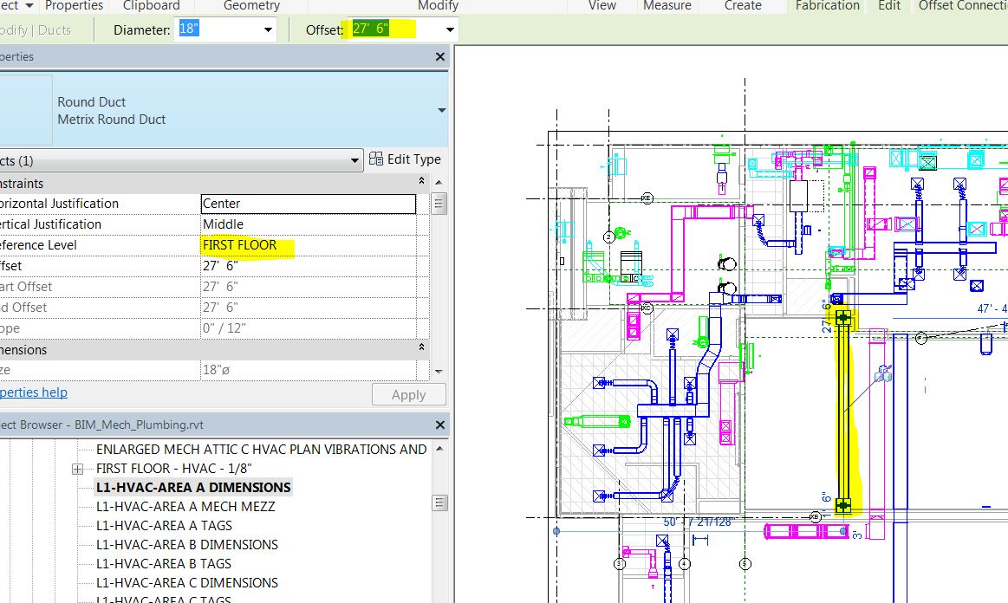Open the Offset dropdown on the options bar

(449, 29)
